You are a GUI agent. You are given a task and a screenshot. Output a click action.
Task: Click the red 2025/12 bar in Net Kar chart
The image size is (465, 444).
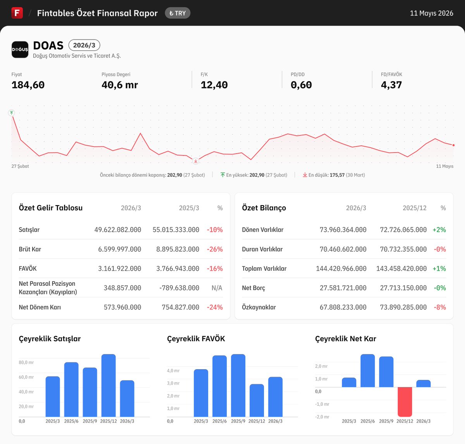coord(405,402)
